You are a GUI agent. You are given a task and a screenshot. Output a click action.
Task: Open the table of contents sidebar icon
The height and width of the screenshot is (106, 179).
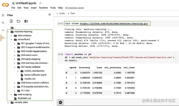point(3,15)
